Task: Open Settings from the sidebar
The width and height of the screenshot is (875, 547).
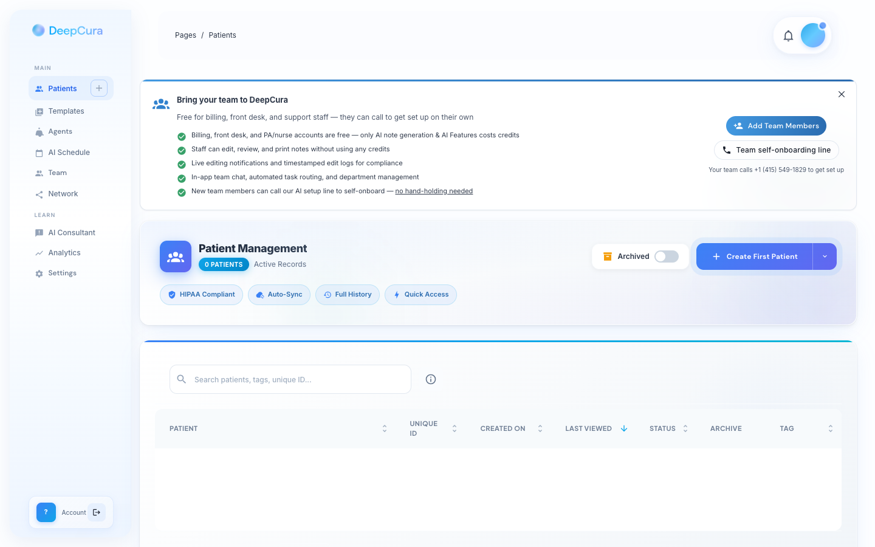Action: (63, 273)
